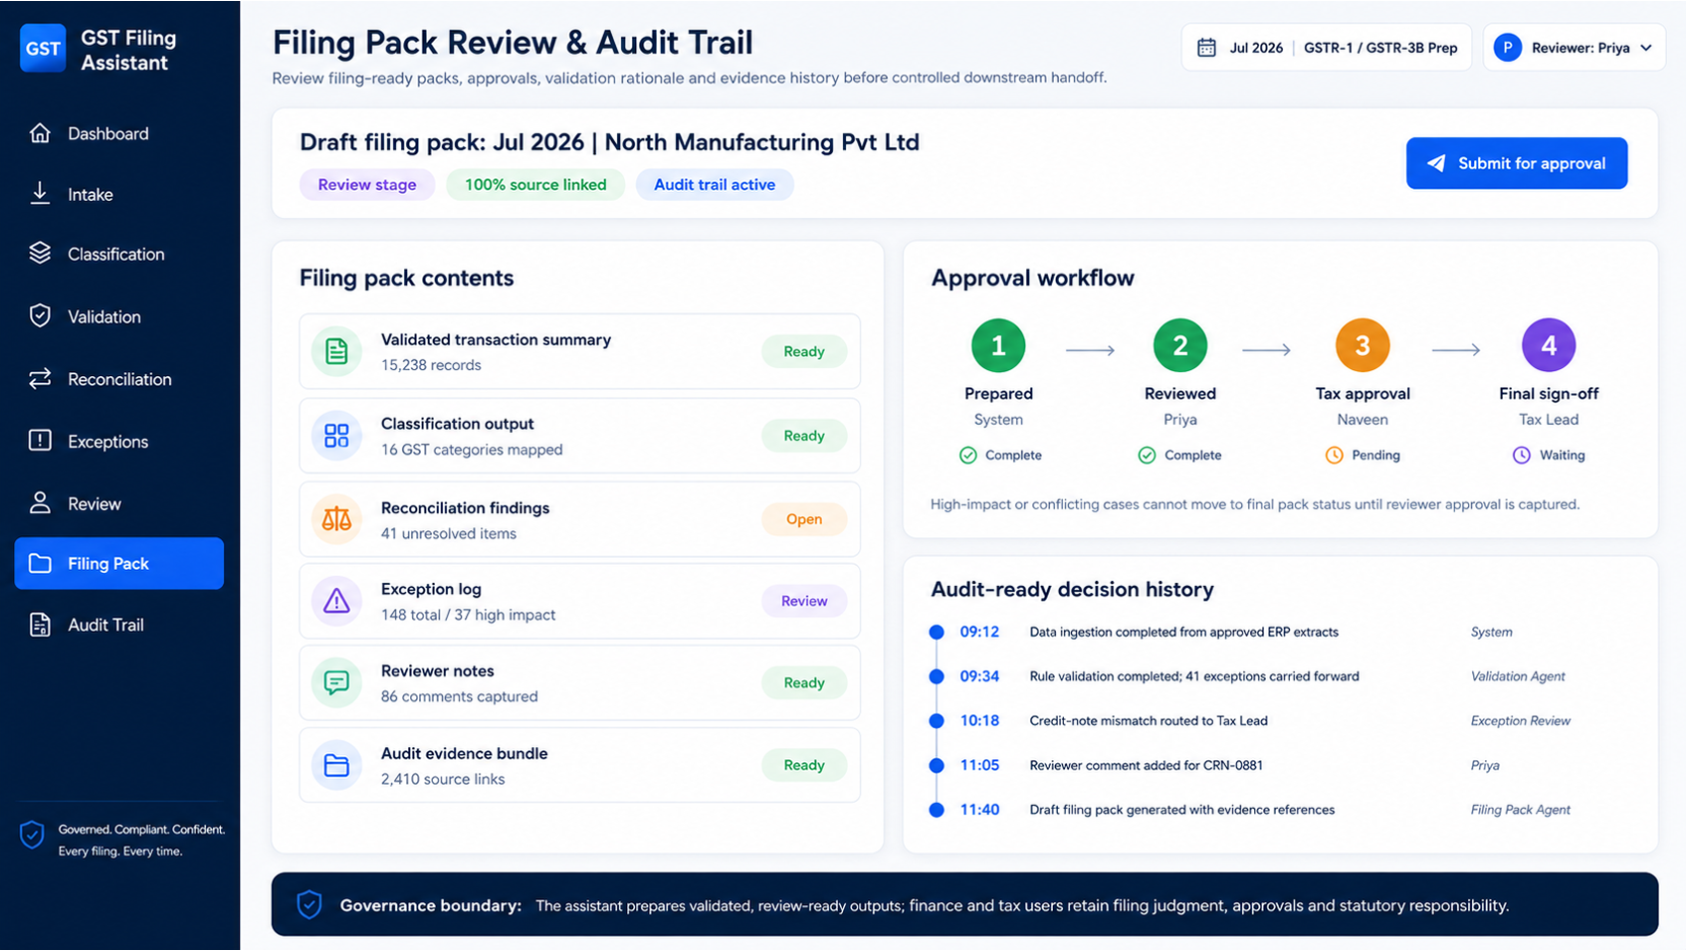This screenshot has width=1686, height=951.
Task: Click the GST logo icon
Action: [43, 49]
